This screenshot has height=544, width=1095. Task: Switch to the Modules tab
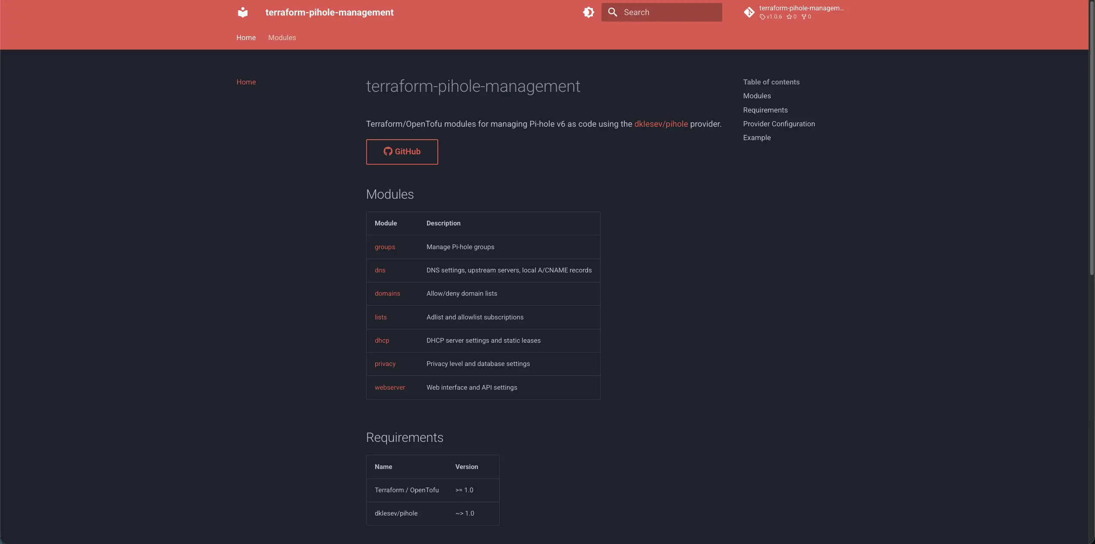click(282, 38)
